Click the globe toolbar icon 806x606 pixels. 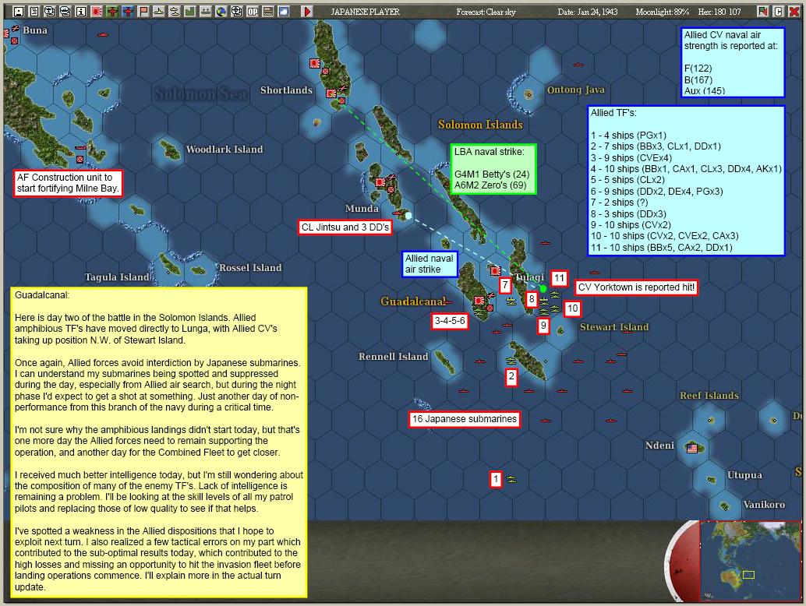point(221,12)
